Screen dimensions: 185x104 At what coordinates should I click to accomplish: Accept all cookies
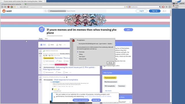pos(96,100)
